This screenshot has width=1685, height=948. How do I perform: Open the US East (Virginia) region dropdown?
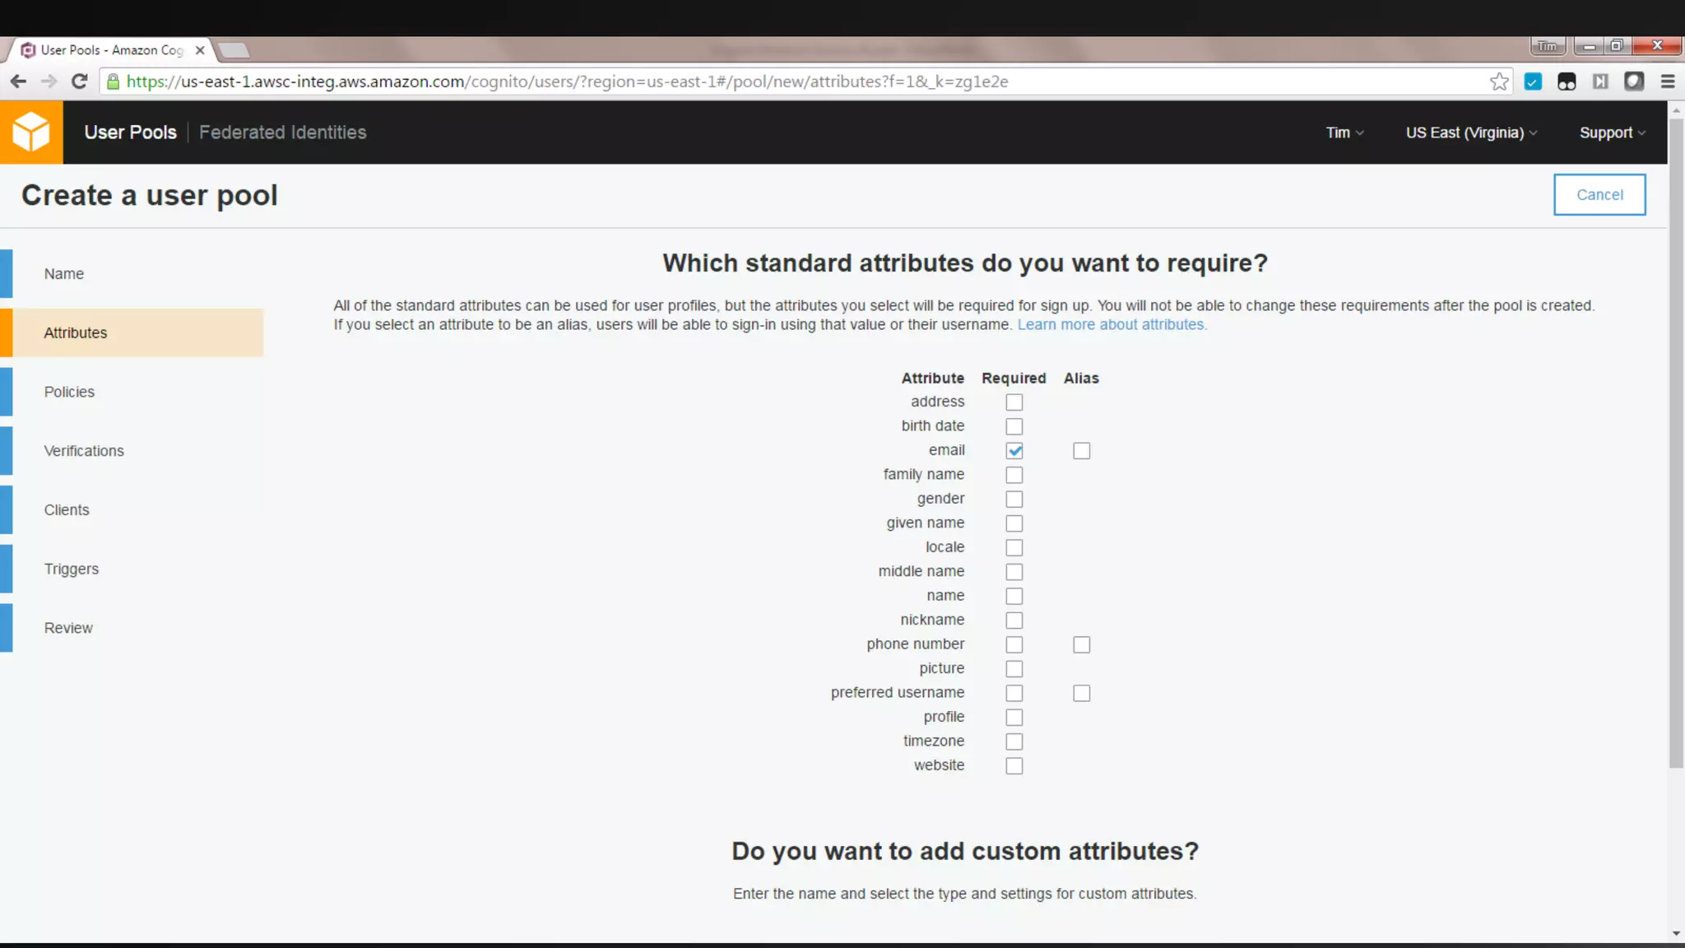pos(1470,132)
